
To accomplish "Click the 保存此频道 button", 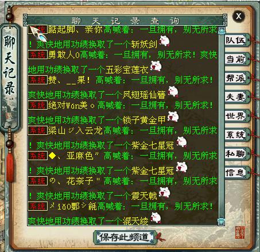I will coord(125,237).
